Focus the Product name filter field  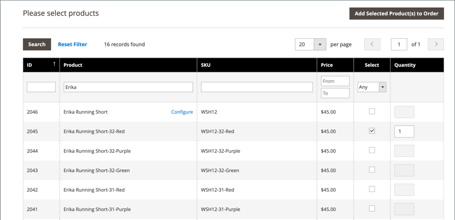tap(128, 87)
